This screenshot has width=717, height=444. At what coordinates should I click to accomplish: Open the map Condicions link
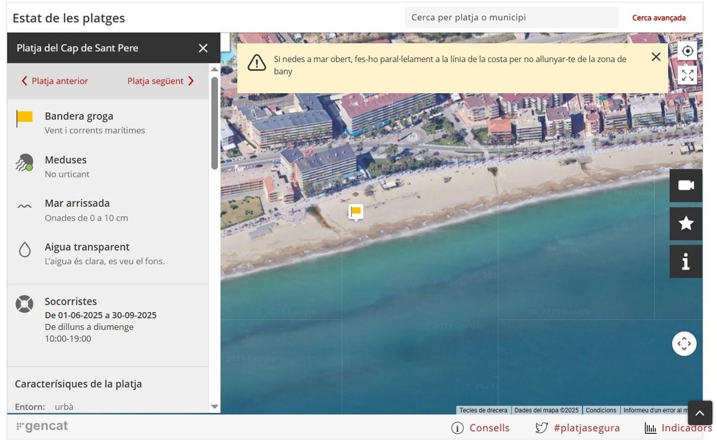600,411
